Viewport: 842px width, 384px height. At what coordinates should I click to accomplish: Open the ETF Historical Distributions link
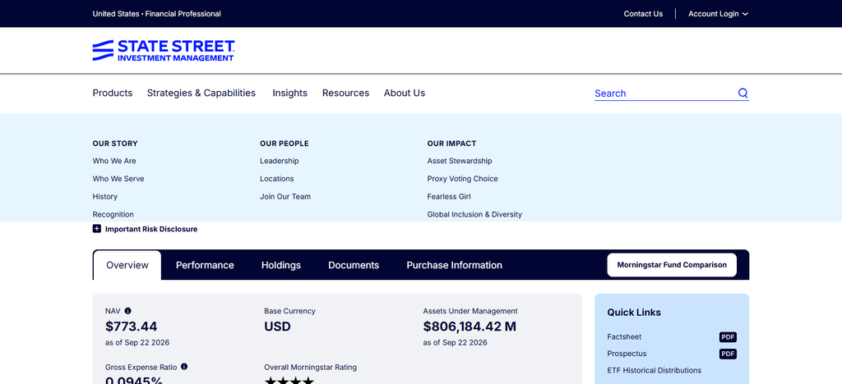click(x=654, y=370)
